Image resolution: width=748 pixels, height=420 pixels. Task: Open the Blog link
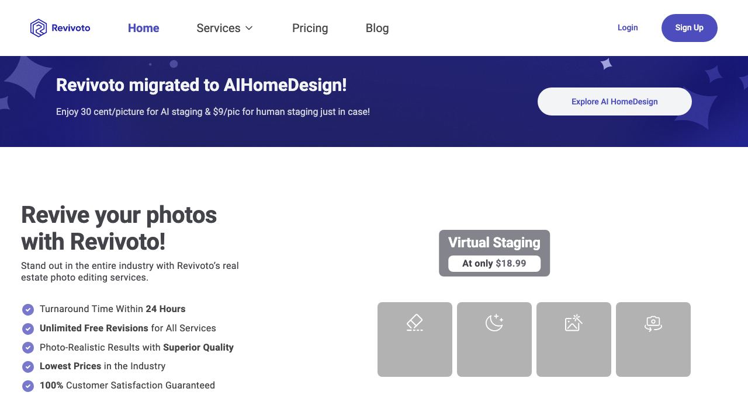(x=378, y=28)
